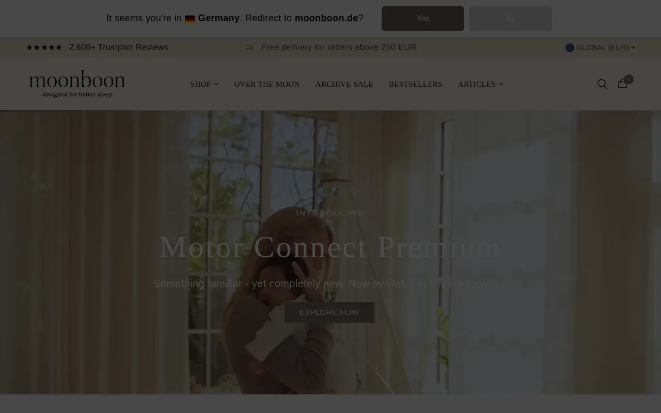Image resolution: width=661 pixels, height=413 pixels.
Task: Open the shopping bag cart icon
Action: tap(622, 84)
